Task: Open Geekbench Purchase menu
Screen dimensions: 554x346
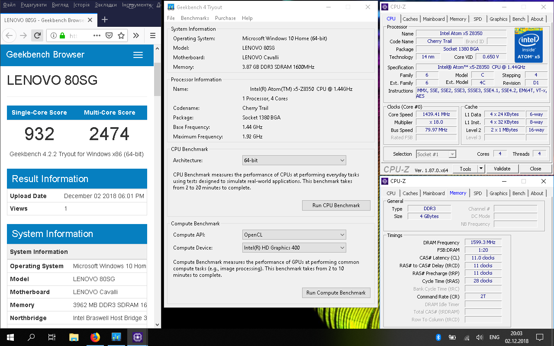Action: click(225, 18)
